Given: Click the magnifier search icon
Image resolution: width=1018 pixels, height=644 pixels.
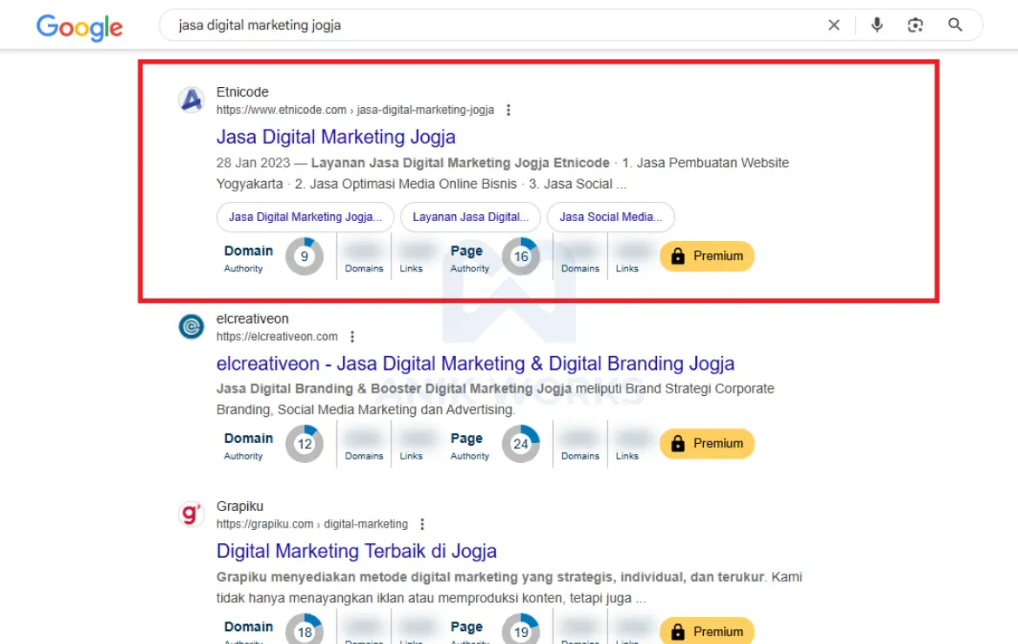Looking at the screenshot, I should pos(955,25).
